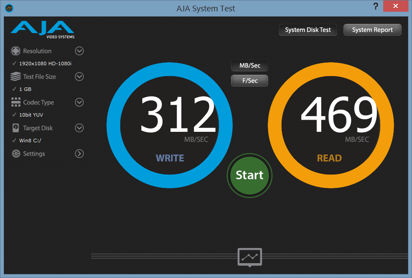Click the Settings gear icon
This screenshot has width=412, height=278.
[16, 154]
